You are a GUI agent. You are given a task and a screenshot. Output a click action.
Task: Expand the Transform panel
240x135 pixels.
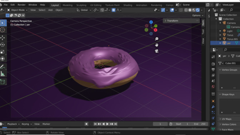tap(181, 21)
